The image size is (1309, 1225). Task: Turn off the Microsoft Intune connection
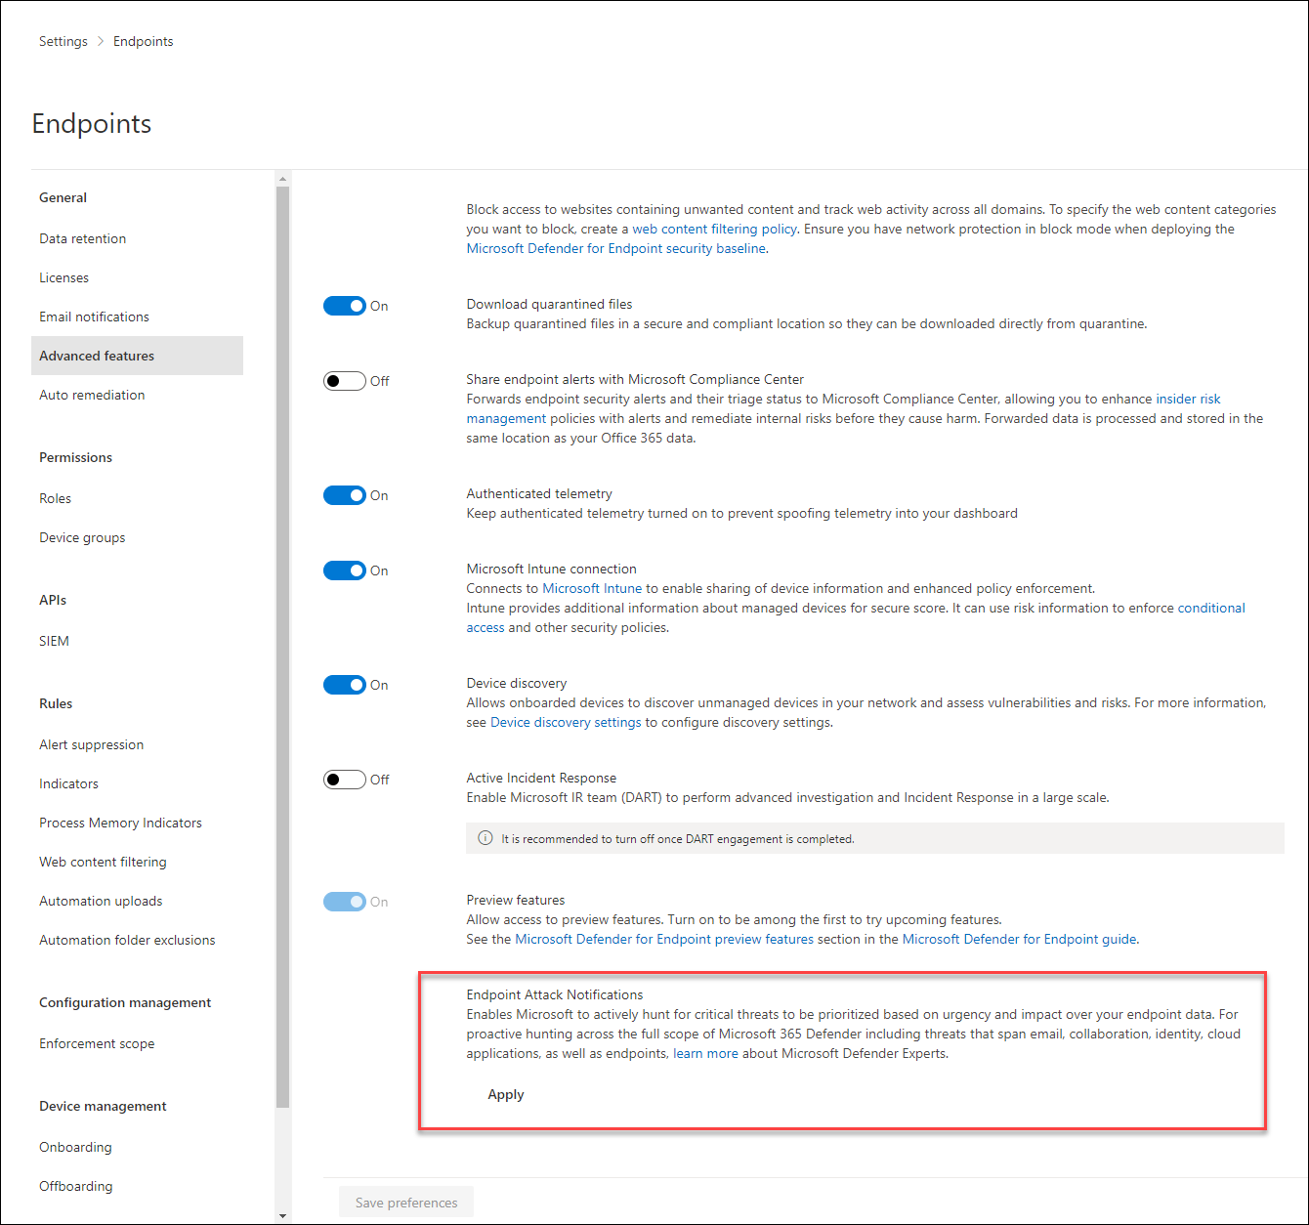(x=344, y=570)
